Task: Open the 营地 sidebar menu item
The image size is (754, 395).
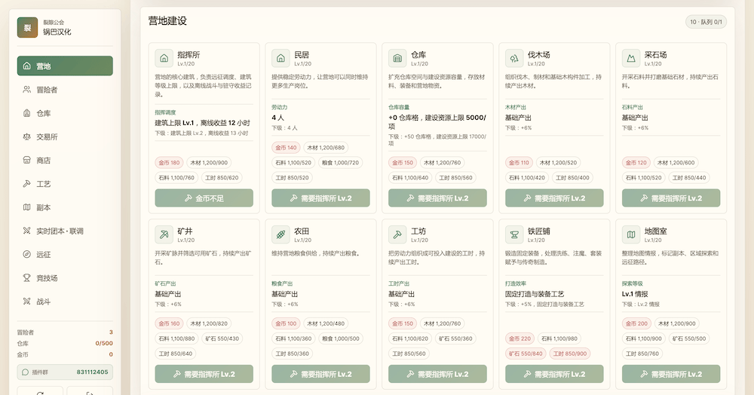Action: click(65, 66)
